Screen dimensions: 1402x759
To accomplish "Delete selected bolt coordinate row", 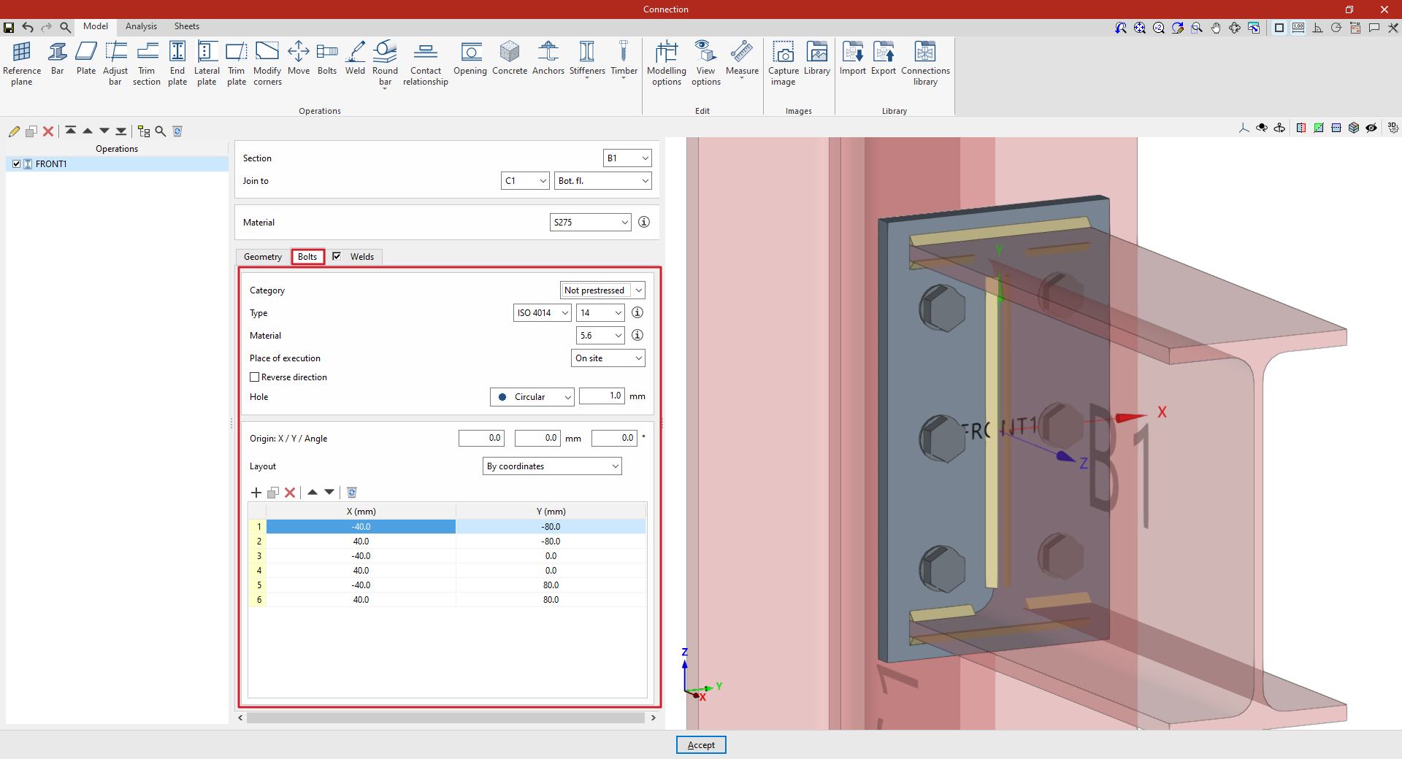I will tap(290, 493).
